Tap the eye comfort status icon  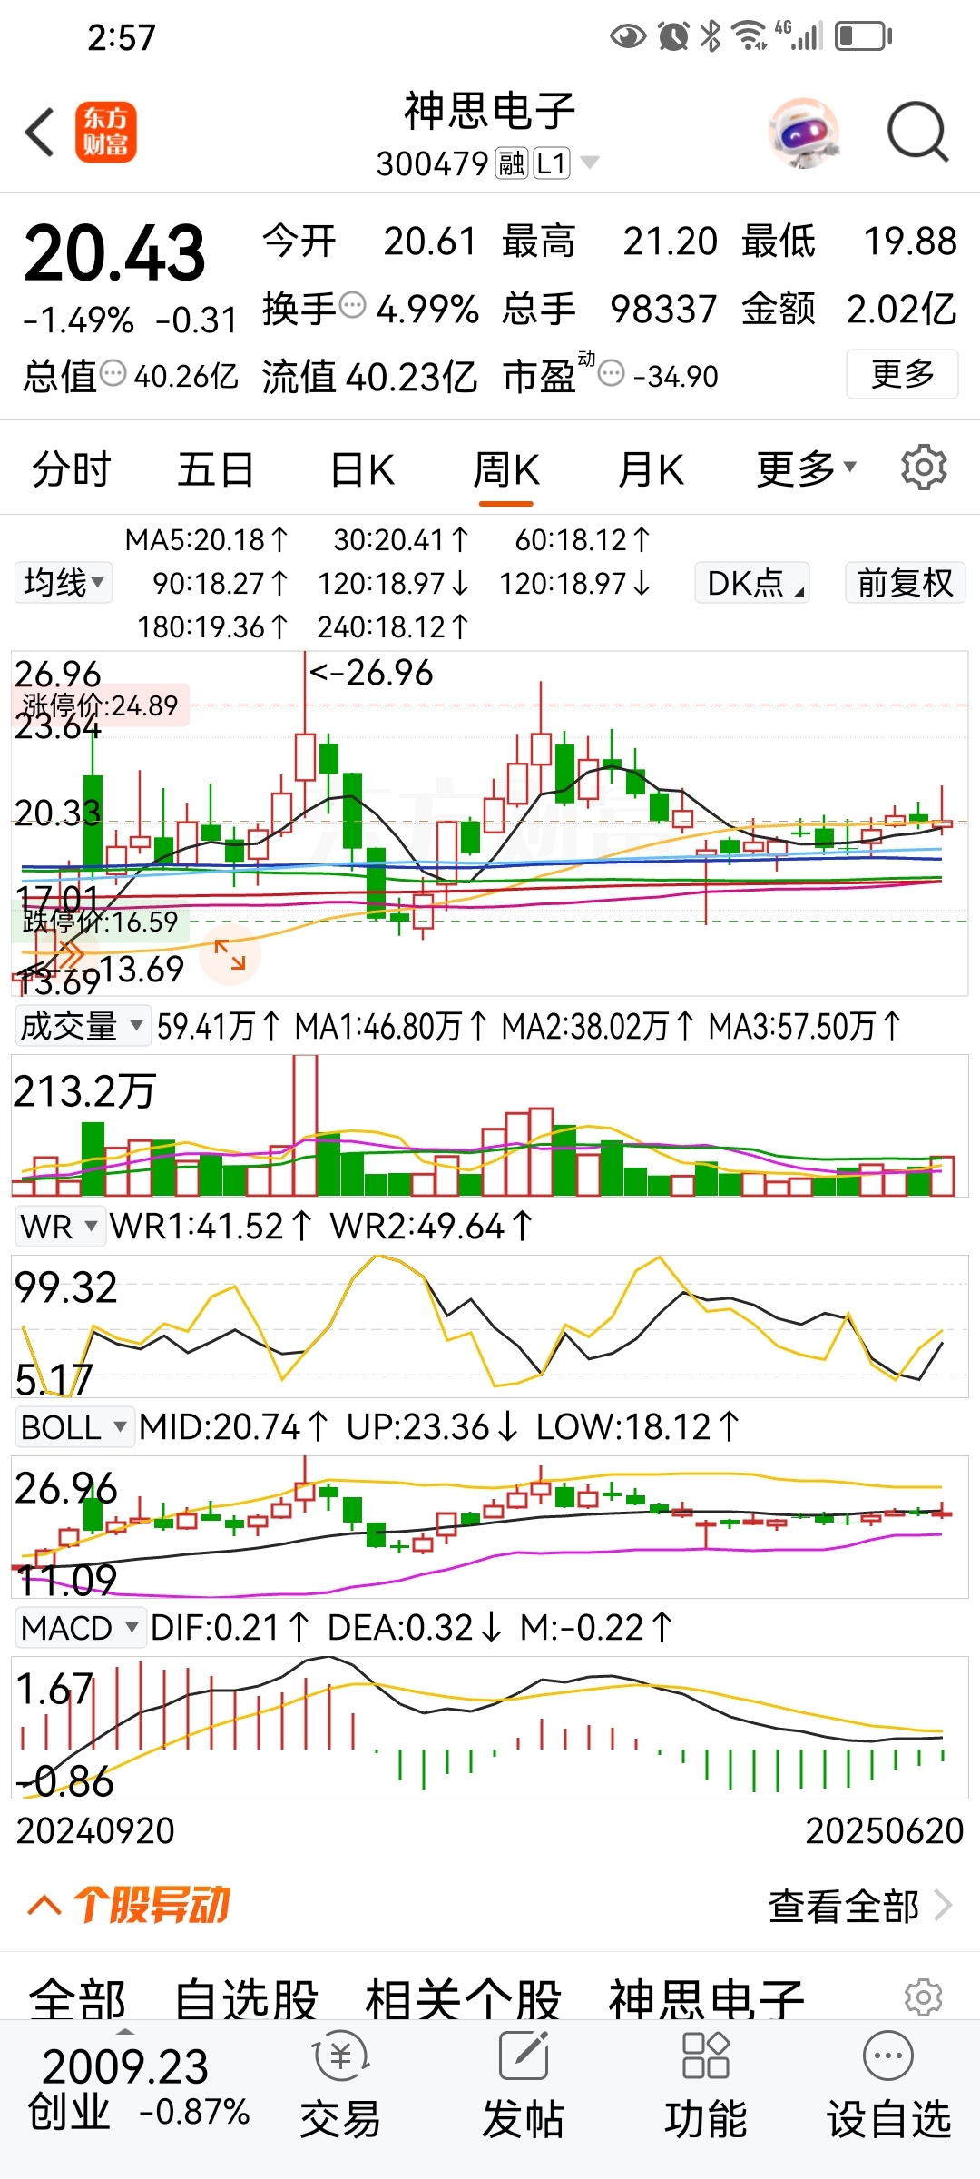(628, 36)
